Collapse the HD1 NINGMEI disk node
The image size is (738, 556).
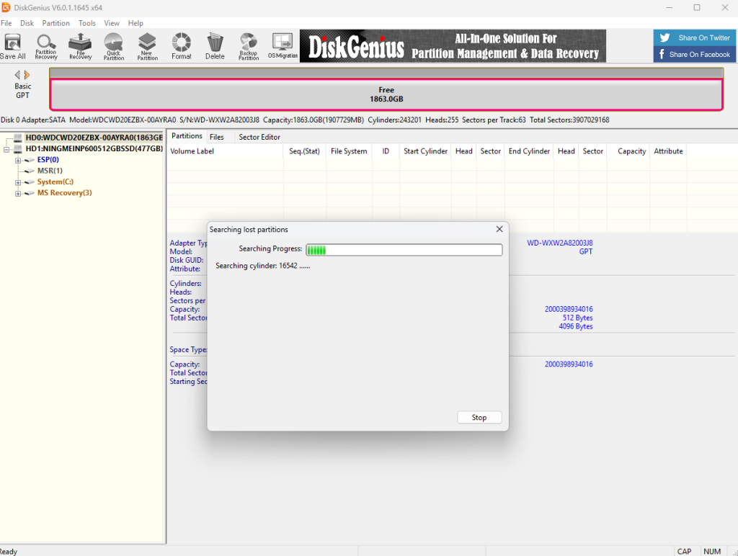pyautogui.click(x=7, y=149)
